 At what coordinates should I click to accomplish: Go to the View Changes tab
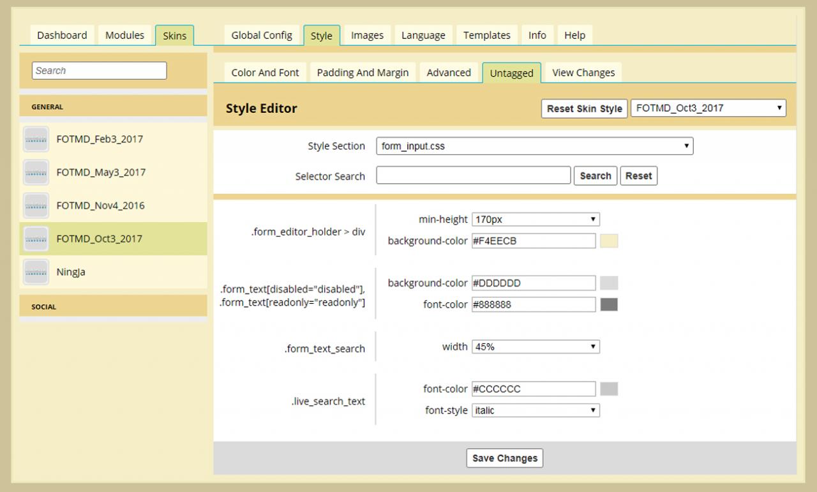(x=583, y=73)
